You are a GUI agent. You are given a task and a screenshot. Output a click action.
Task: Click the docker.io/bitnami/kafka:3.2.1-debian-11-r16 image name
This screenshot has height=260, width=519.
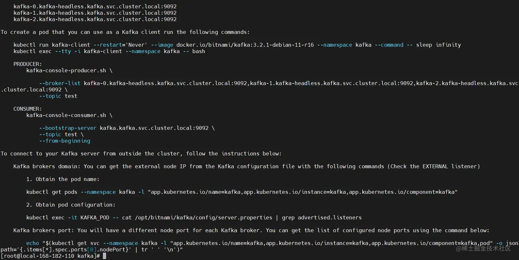click(x=245, y=45)
